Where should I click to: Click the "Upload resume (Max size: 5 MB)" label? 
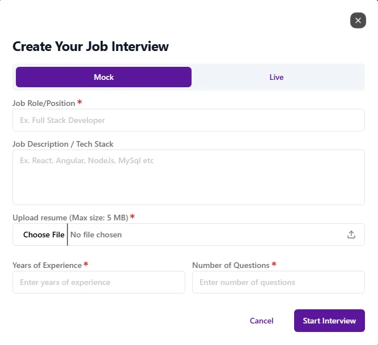70,218
